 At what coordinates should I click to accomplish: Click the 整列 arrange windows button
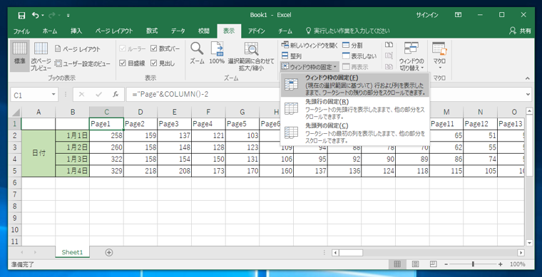pos(291,56)
